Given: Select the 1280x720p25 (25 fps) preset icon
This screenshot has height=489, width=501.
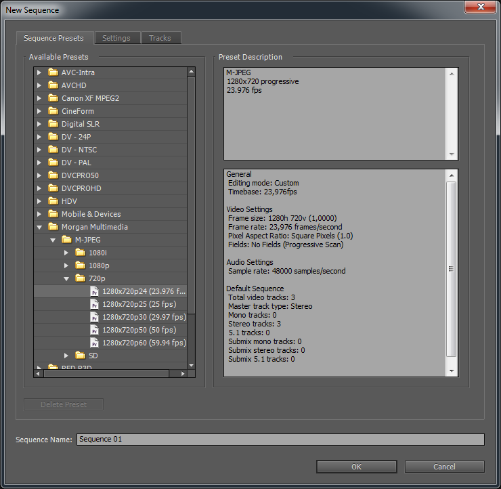Looking at the screenshot, I should coord(94,304).
